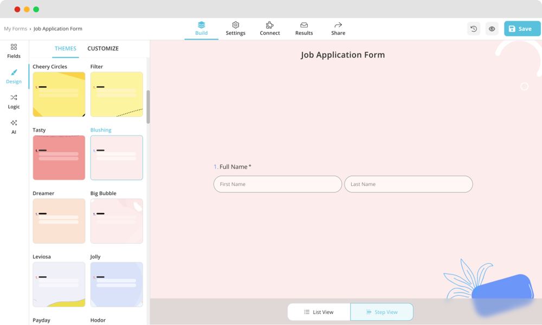Save the Job Application Form
This screenshot has width=542, height=325.
(521, 28)
